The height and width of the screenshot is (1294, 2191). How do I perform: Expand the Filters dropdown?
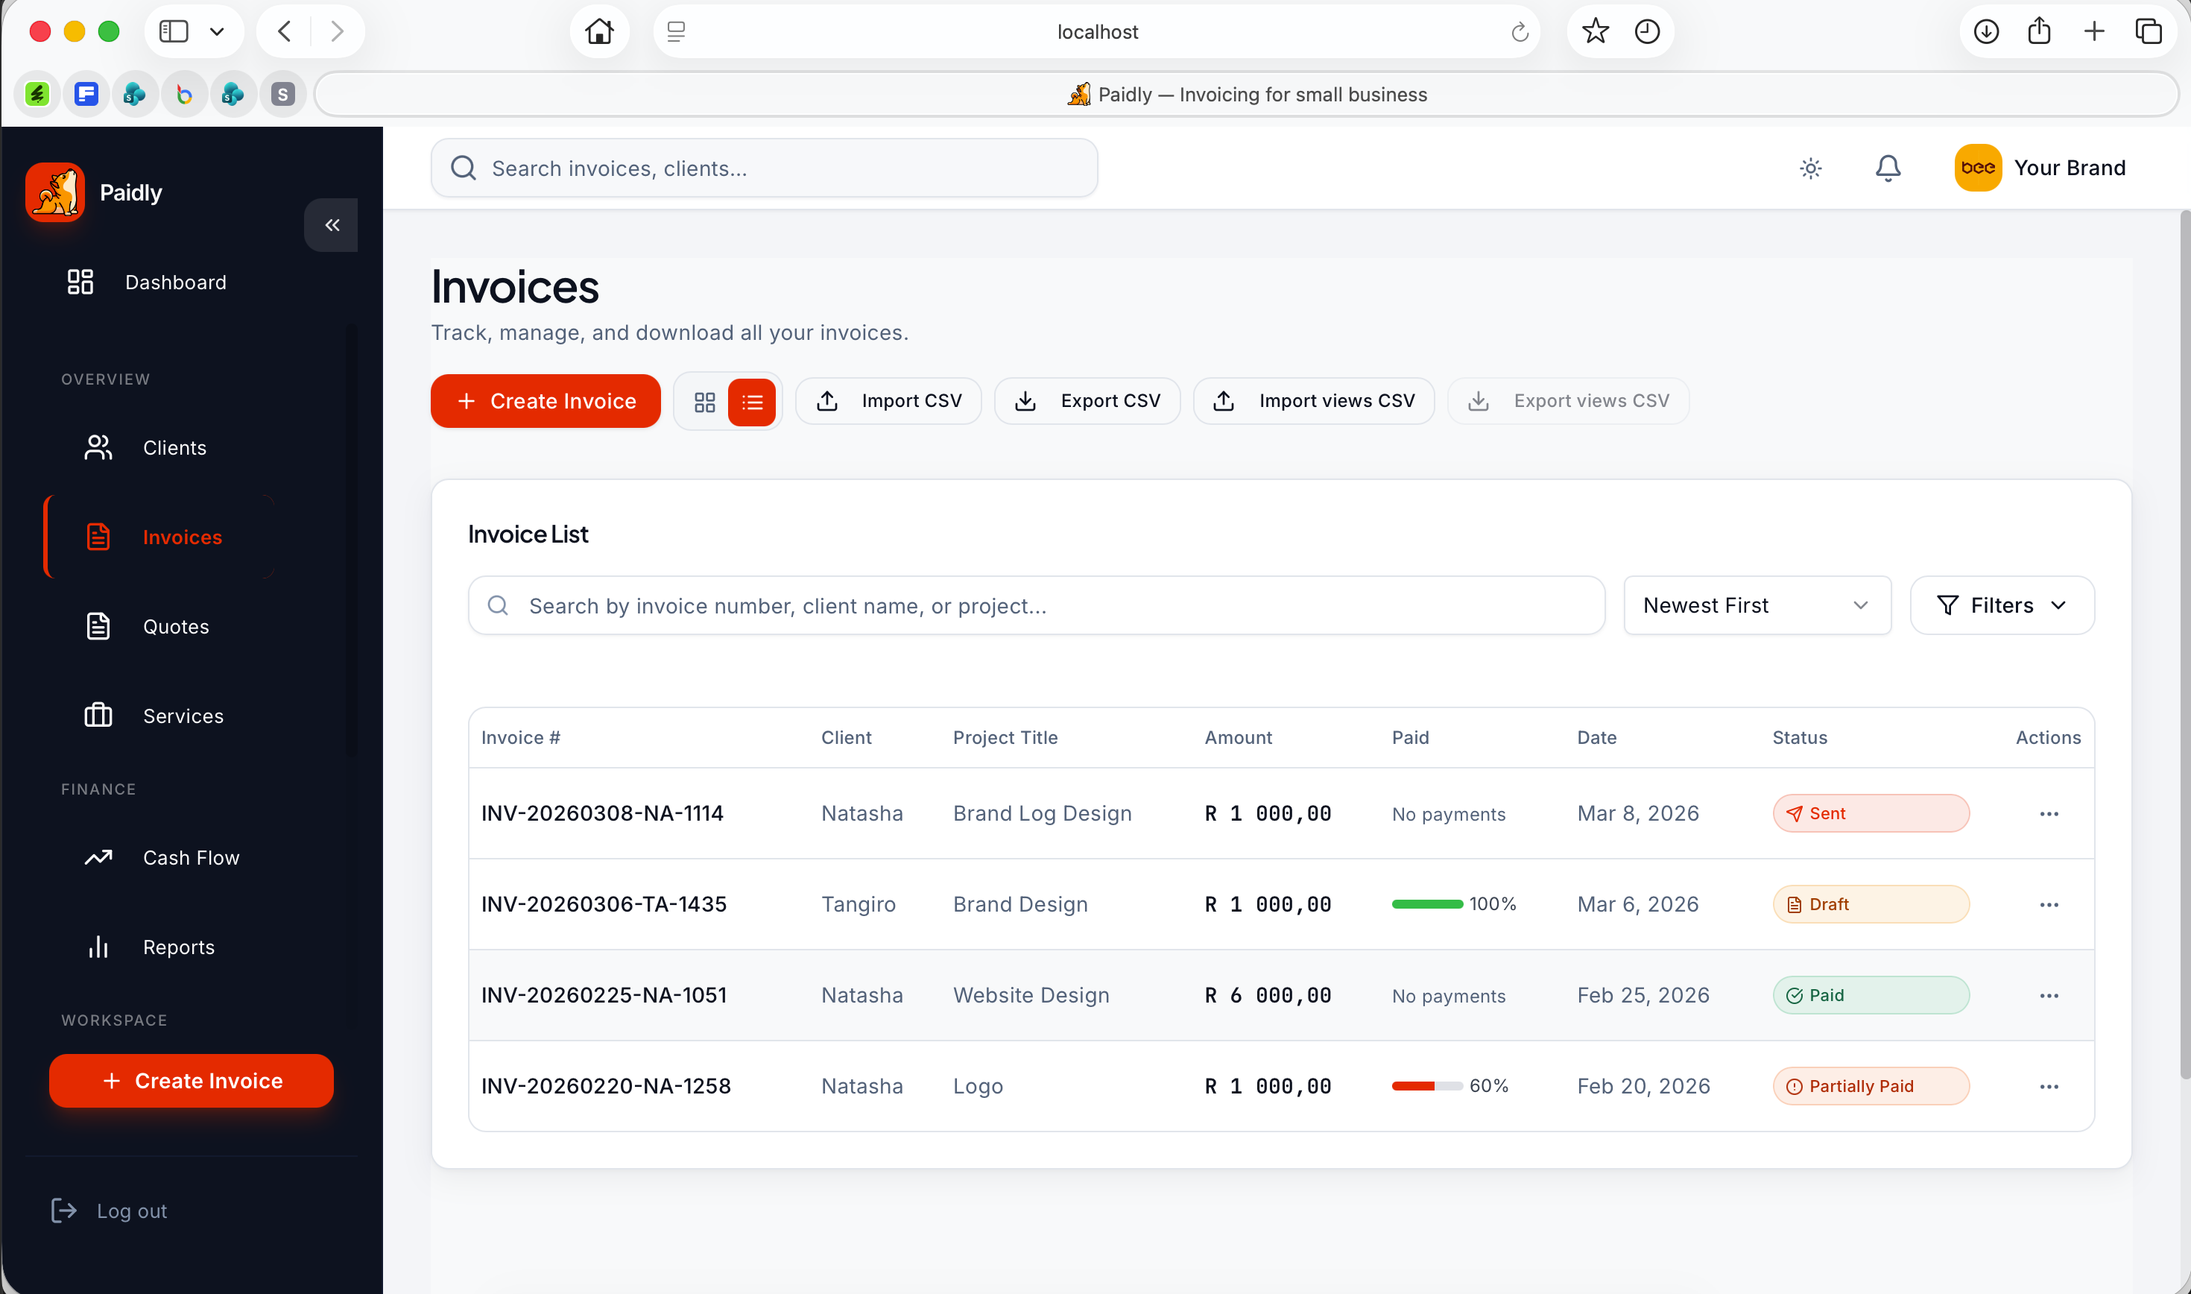[2001, 605]
